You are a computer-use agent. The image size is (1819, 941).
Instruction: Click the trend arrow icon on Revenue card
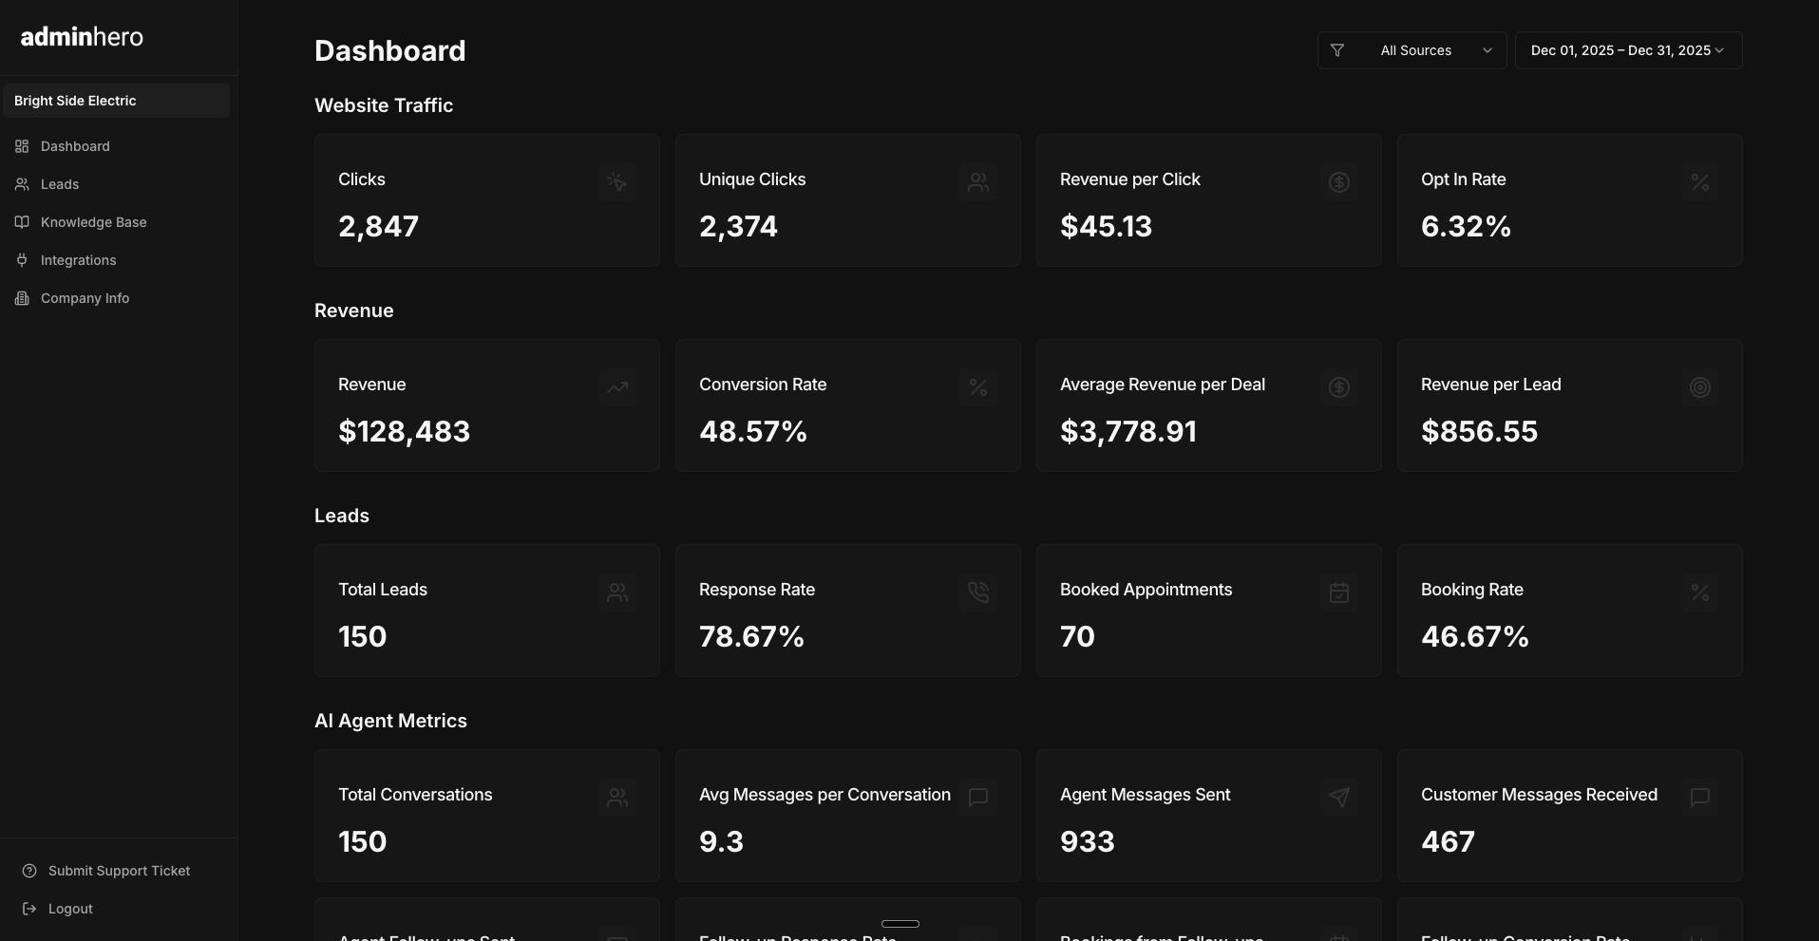click(616, 386)
